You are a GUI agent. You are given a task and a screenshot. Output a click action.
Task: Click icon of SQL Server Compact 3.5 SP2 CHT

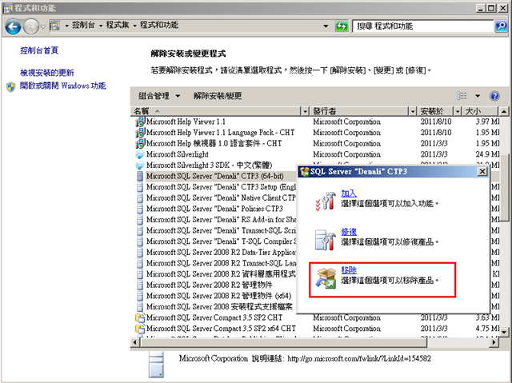140,317
